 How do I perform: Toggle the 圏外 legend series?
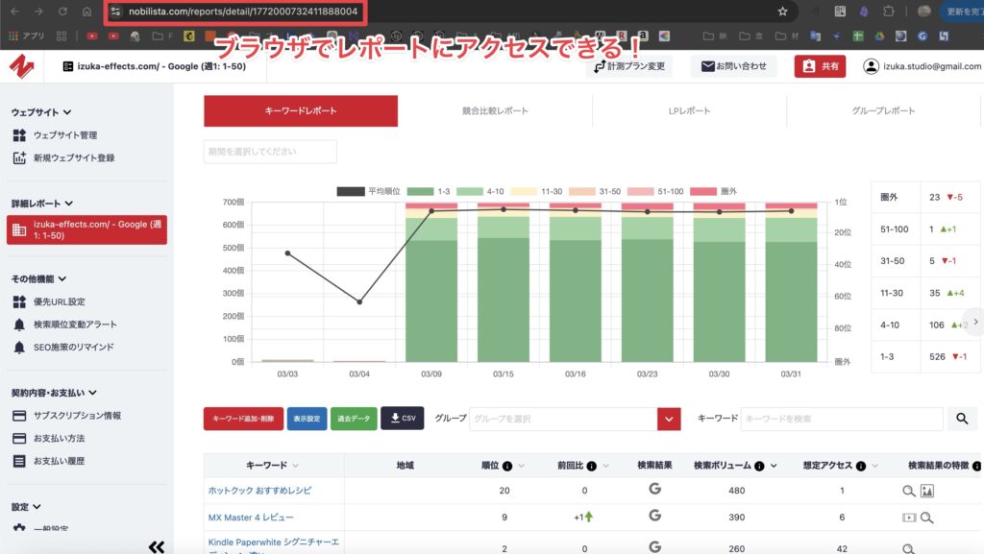[x=719, y=191]
